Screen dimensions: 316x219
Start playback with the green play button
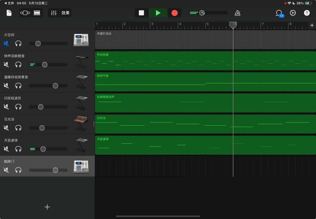click(158, 13)
